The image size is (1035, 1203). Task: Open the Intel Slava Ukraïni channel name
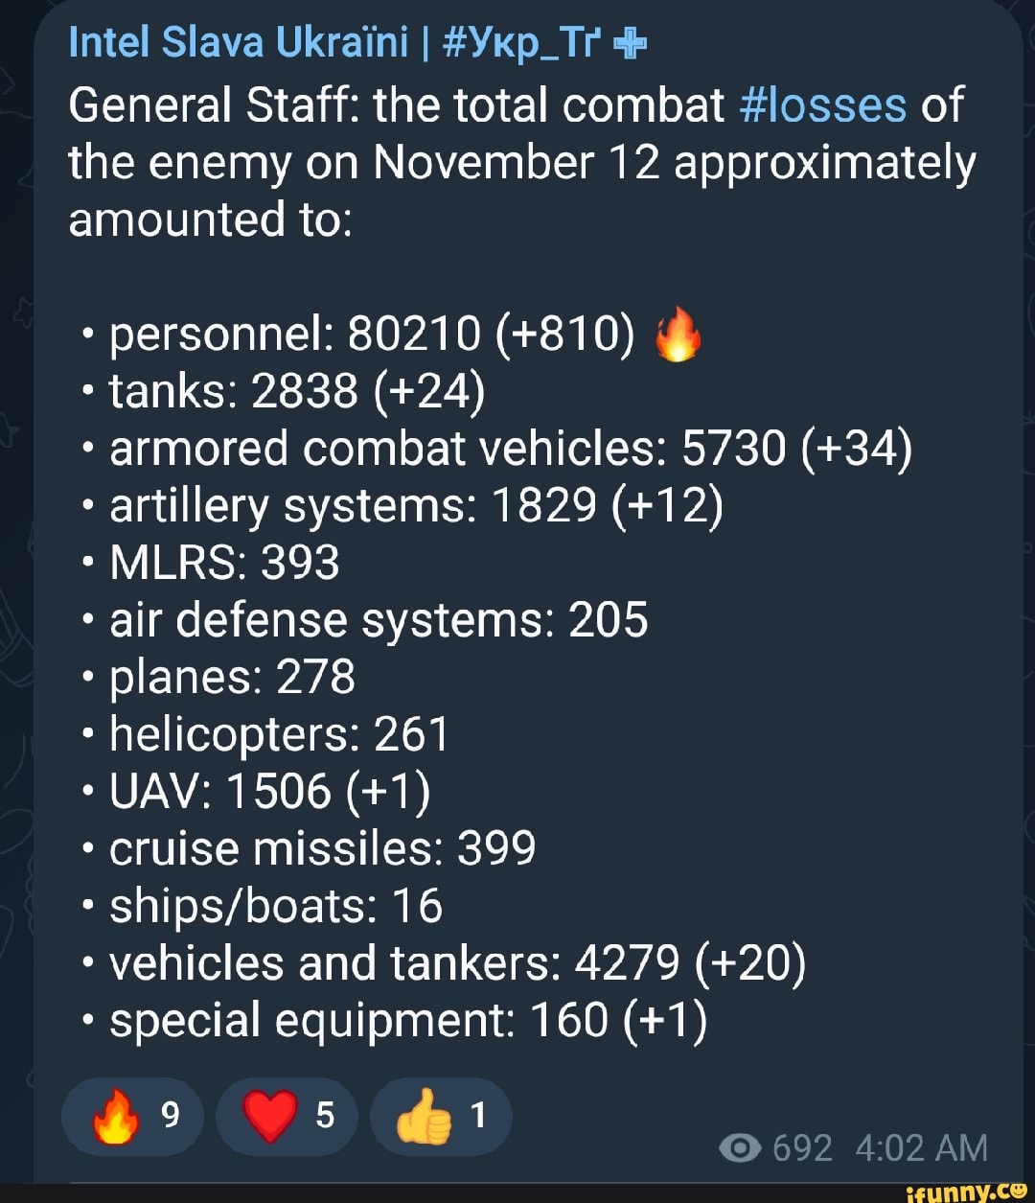coord(238,43)
